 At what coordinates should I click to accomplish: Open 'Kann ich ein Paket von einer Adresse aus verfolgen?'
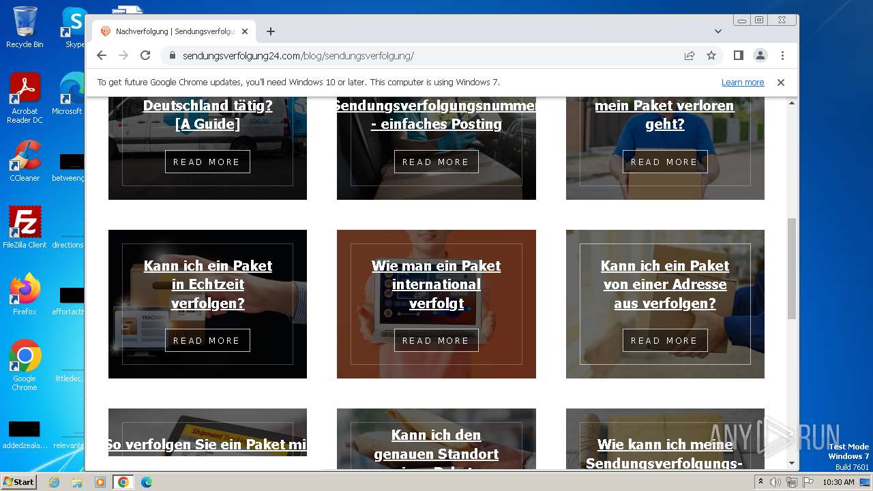[665, 284]
